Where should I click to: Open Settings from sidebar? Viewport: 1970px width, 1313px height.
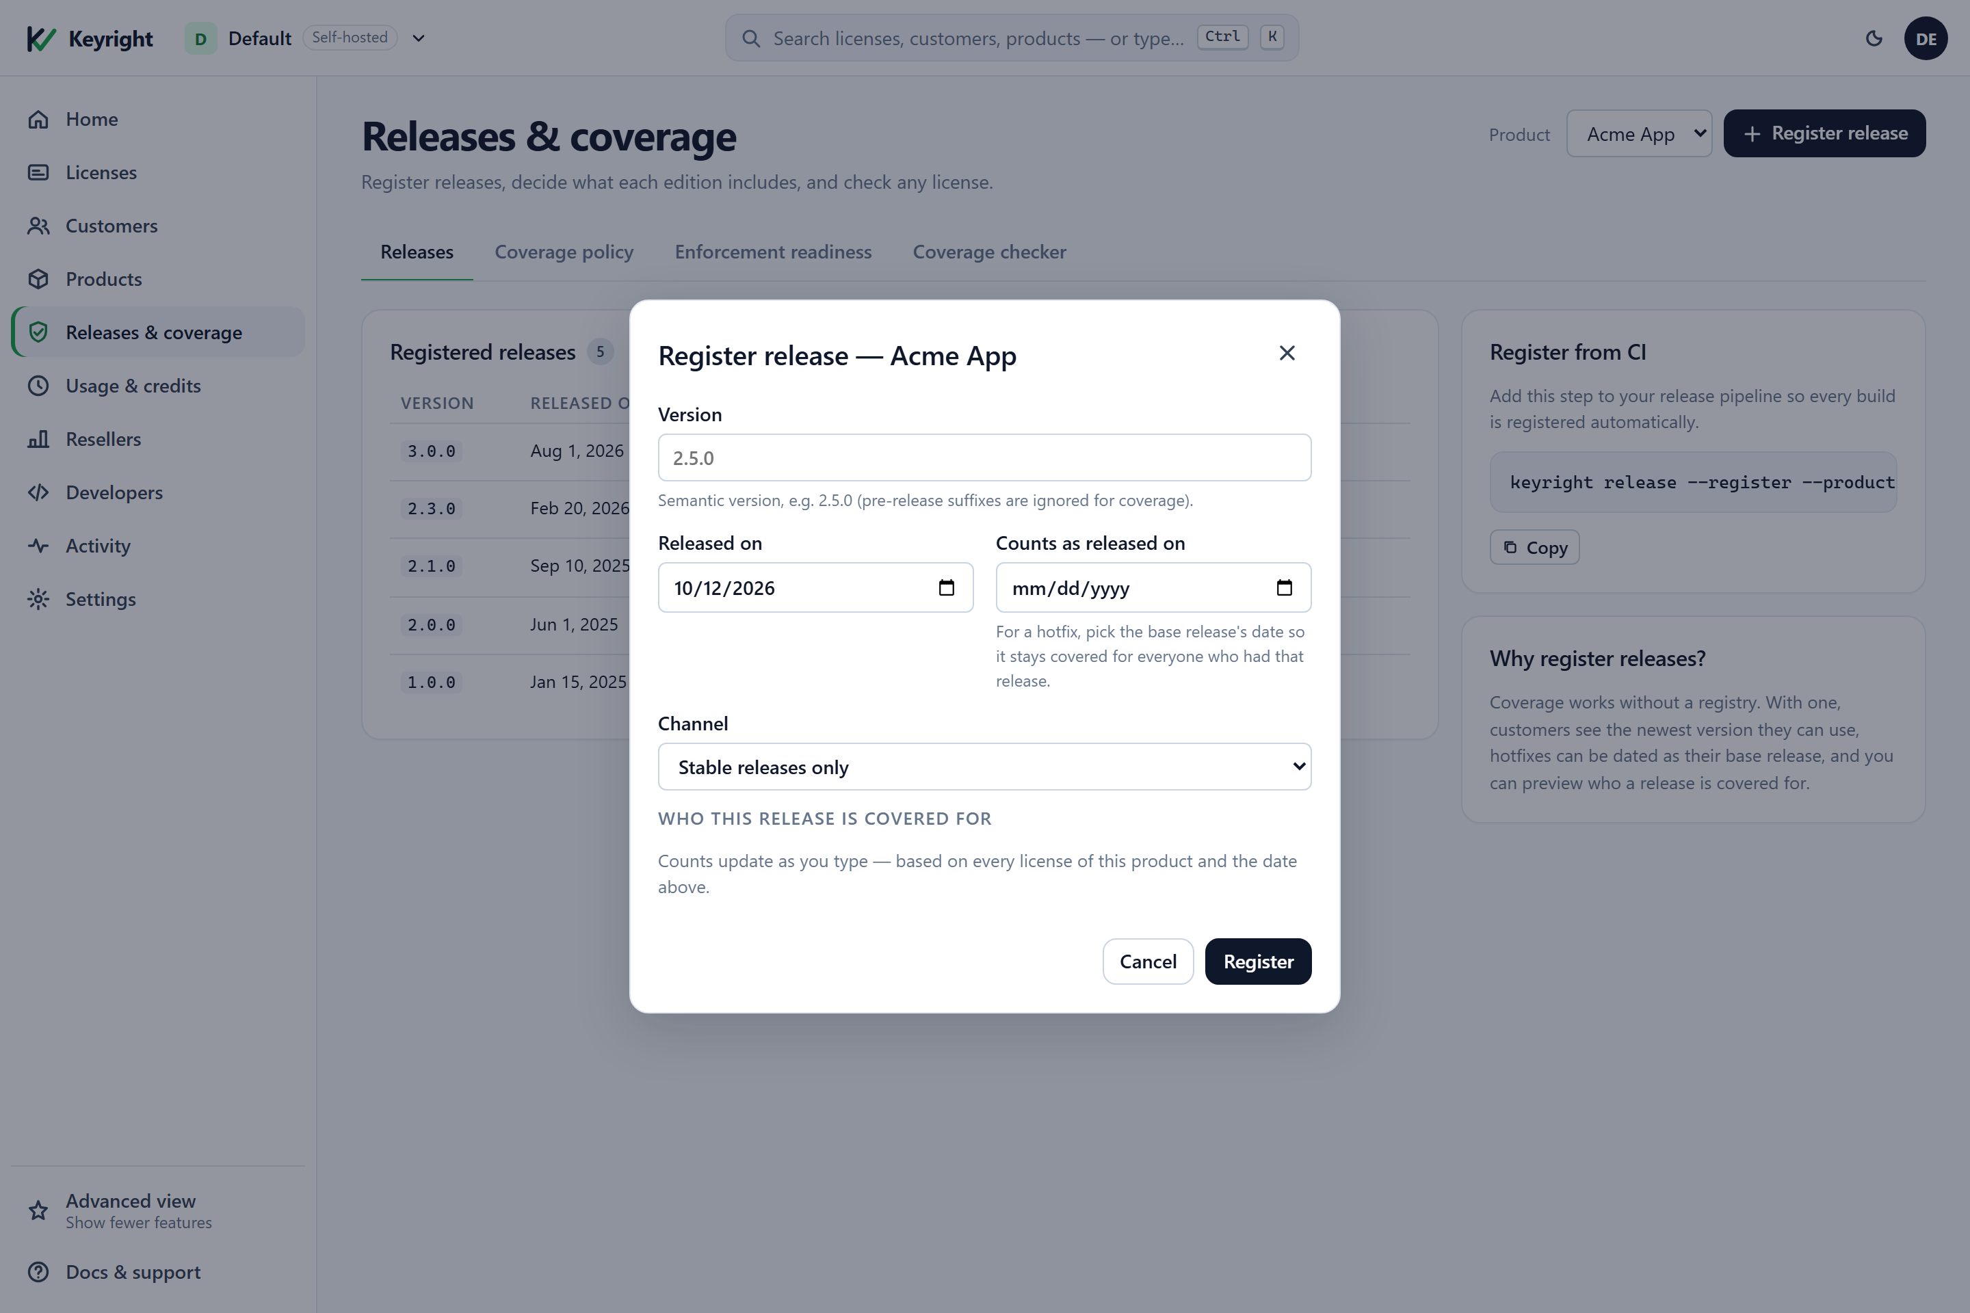click(x=157, y=600)
